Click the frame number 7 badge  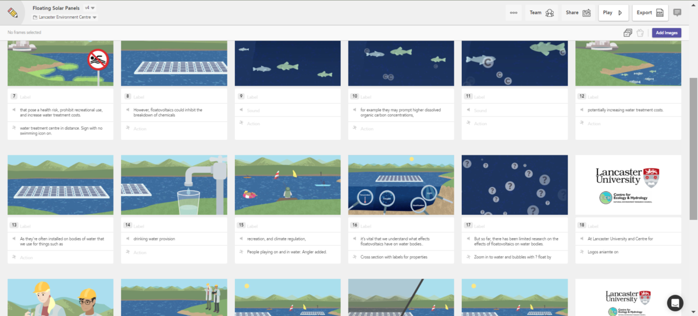pos(14,97)
